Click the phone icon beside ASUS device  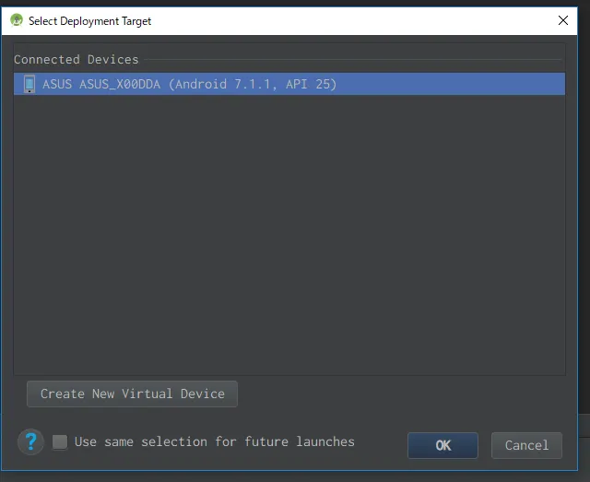[x=29, y=84]
